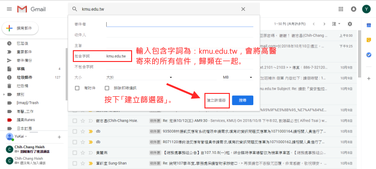Select the 黃麗燕 email checkbox
376x169 pixels.
(x=75, y=153)
